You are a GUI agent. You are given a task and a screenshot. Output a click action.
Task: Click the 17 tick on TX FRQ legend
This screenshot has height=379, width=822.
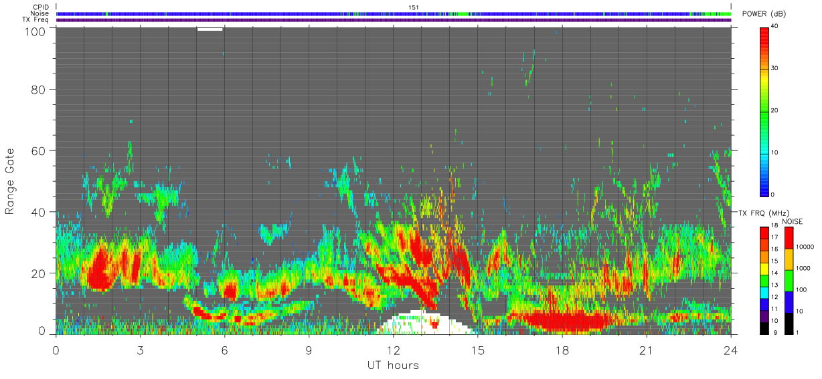tap(774, 237)
